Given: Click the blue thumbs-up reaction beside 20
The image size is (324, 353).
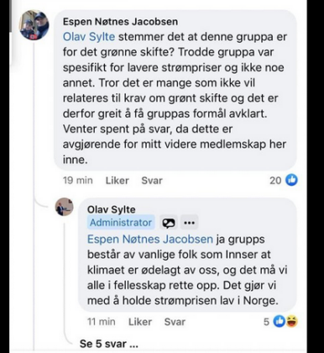Looking at the screenshot, I should pyautogui.click(x=291, y=180).
